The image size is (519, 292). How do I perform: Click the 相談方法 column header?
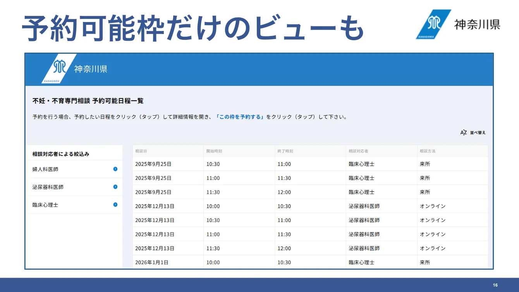(428, 151)
